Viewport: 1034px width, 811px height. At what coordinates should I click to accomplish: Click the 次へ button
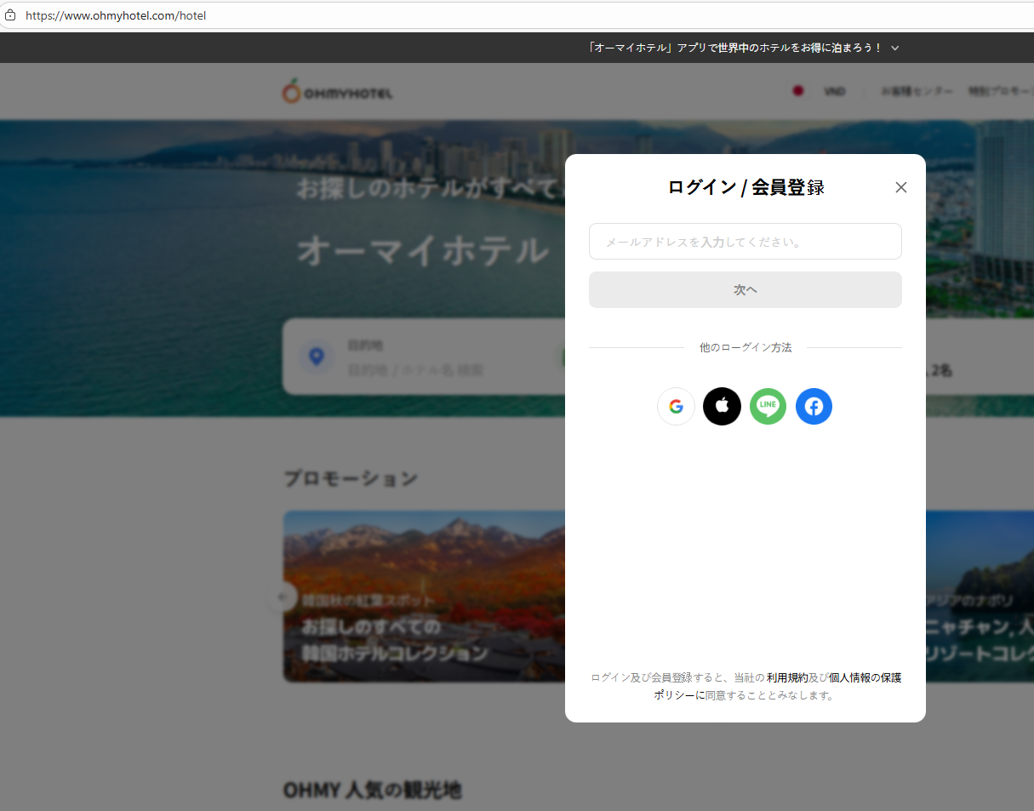pyautogui.click(x=745, y=290)
